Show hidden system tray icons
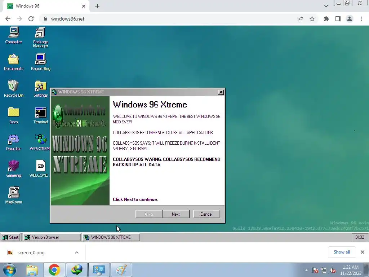The image size is (369, 277). 306,270
